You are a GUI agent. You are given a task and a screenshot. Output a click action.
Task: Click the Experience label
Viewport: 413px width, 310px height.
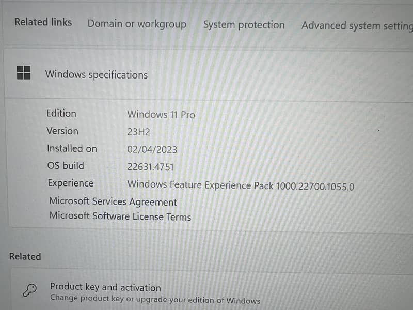pyautogui.click(x=71, y=183)
